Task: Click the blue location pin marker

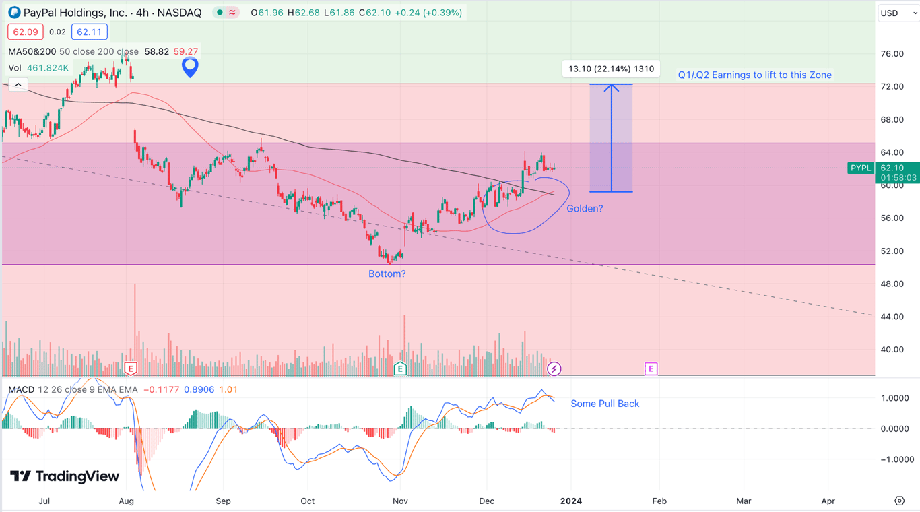Action: (x=190, y=67)
